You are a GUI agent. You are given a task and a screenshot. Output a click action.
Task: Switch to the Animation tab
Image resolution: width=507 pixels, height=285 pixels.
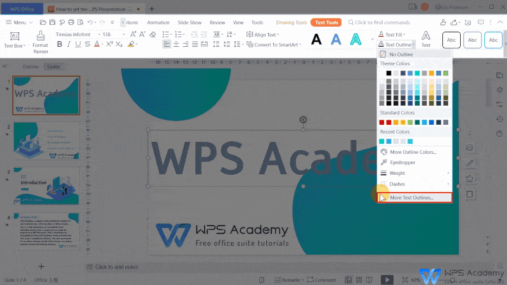158,23
